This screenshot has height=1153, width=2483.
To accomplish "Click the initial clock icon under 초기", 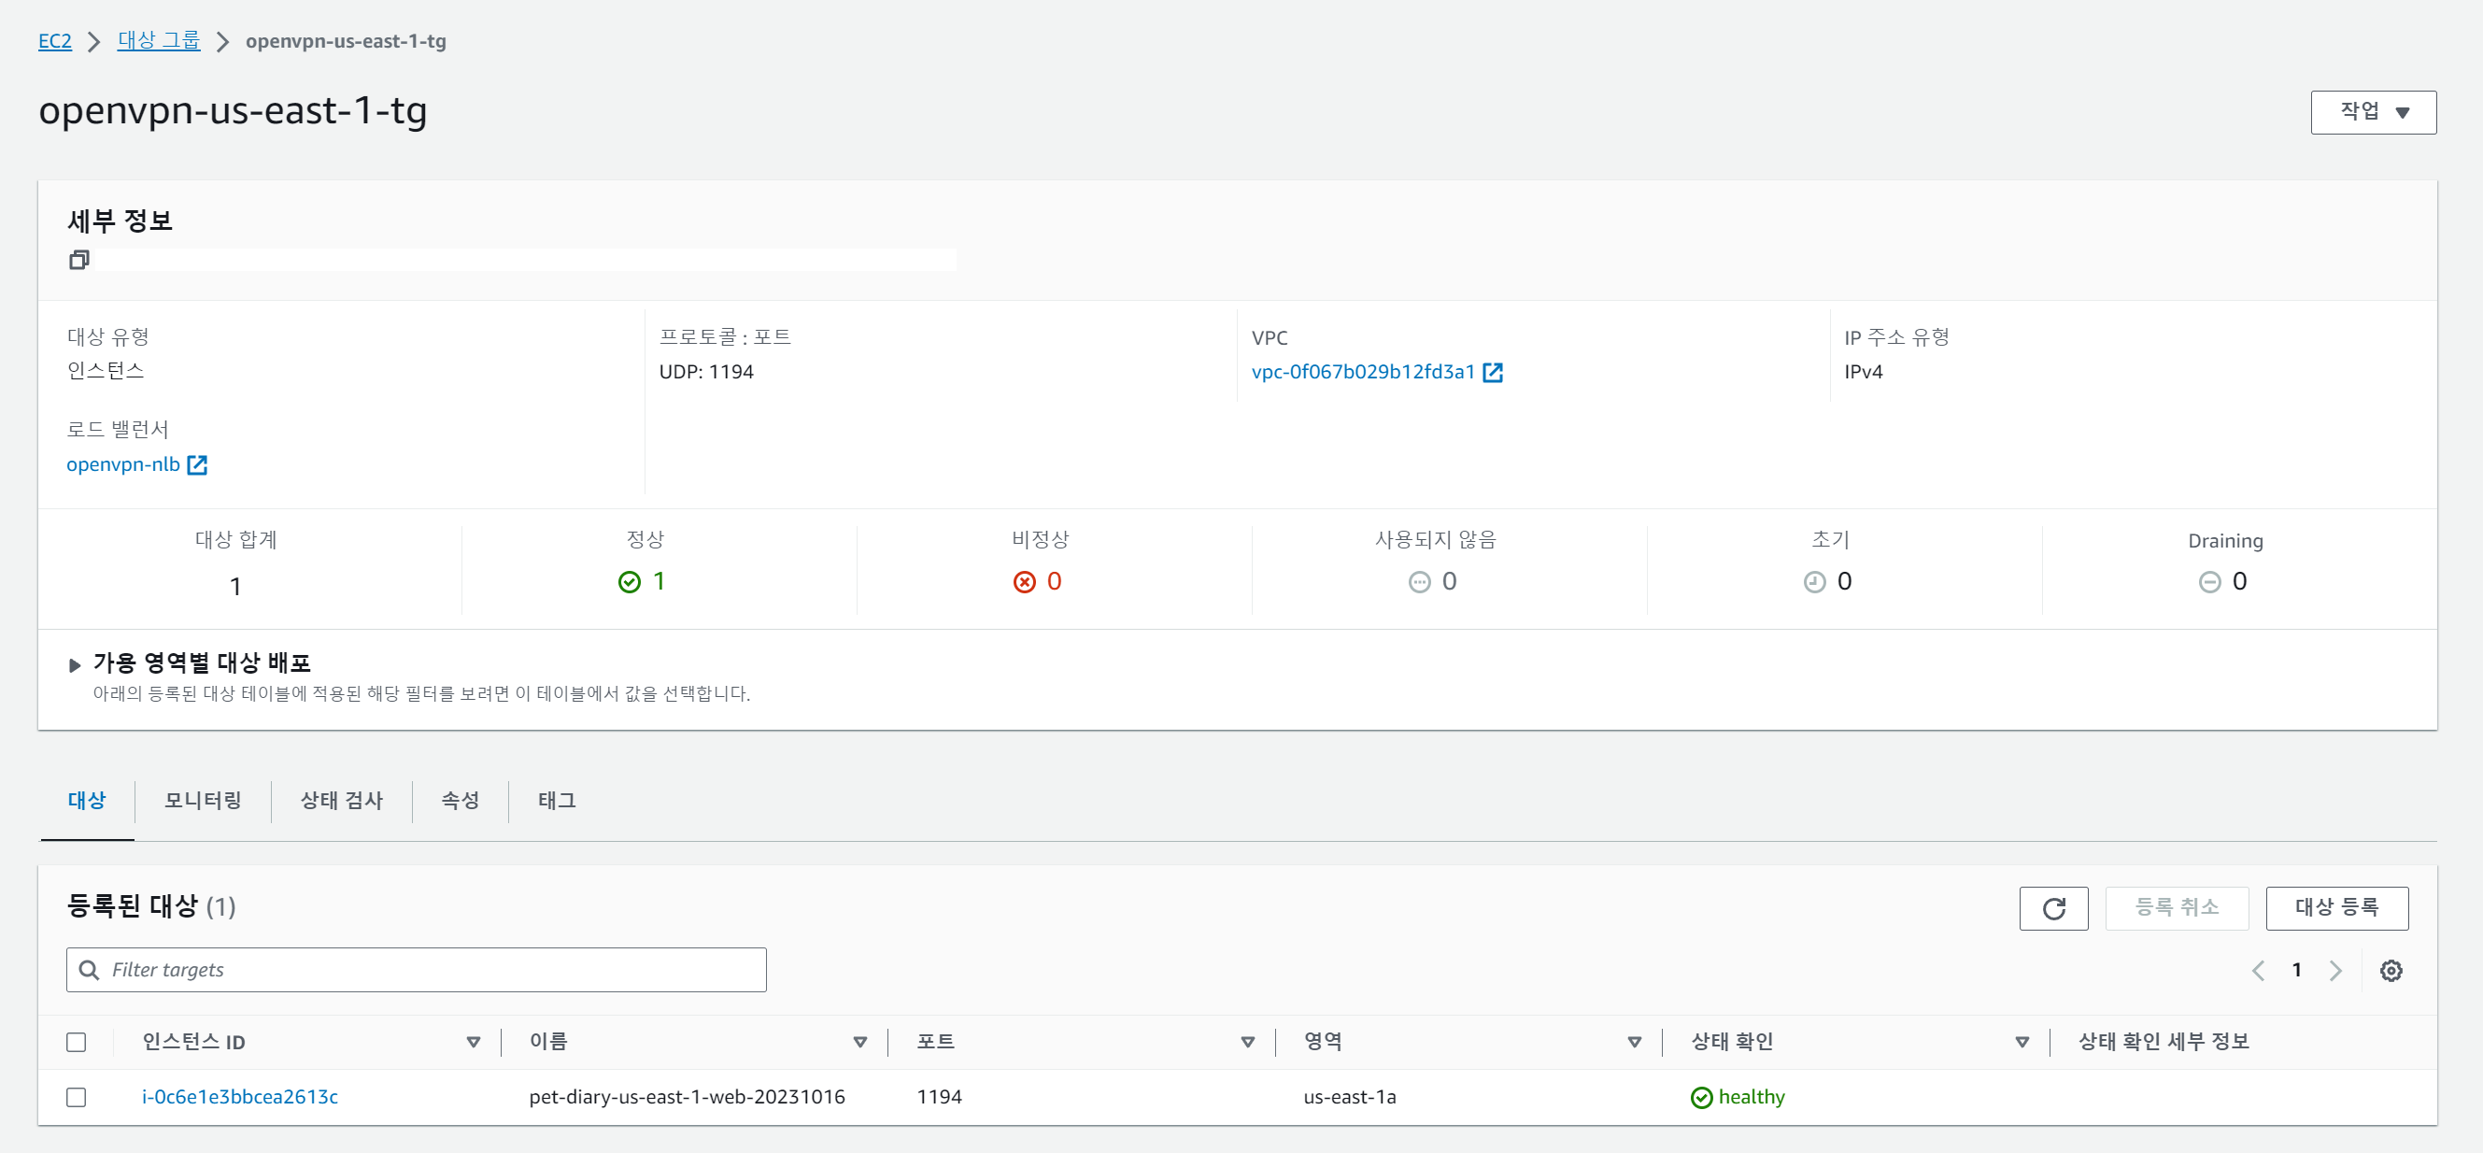I will 1814,581.
